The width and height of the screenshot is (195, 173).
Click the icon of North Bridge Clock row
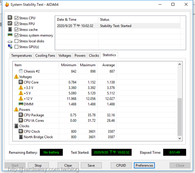(x=21, y=137)
